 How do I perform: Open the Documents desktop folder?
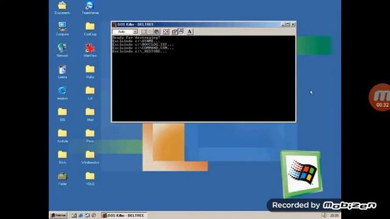pyautogui.click(x=62, y=8)
